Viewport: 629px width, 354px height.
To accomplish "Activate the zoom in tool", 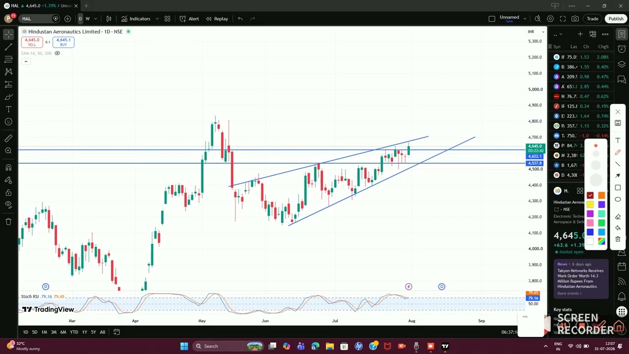I will point(8,151).
